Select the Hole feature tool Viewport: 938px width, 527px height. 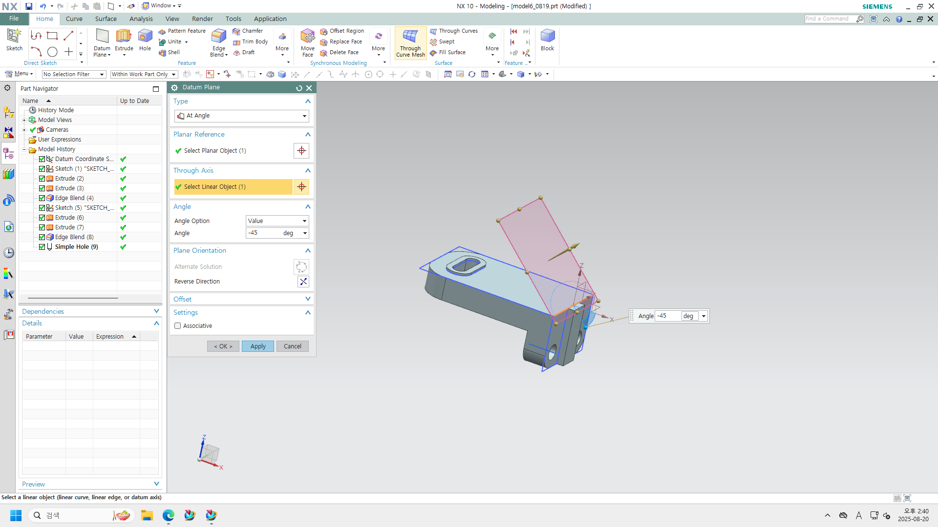pyautogui.click(x=145, y=37)
